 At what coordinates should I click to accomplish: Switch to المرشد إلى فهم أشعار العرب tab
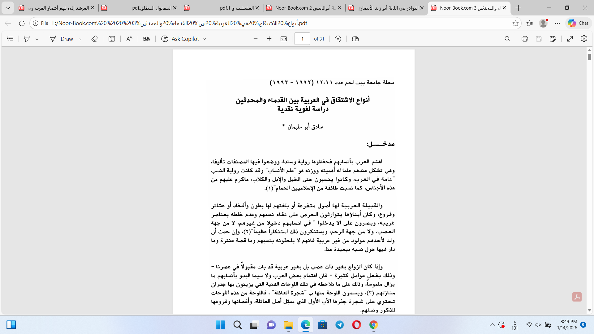(x=56, y=8)
